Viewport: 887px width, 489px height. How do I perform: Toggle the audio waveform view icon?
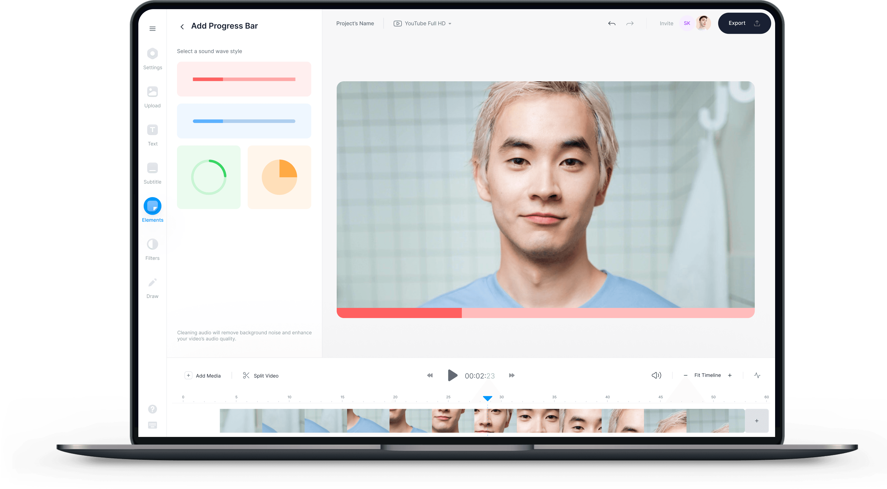[757, 375]
